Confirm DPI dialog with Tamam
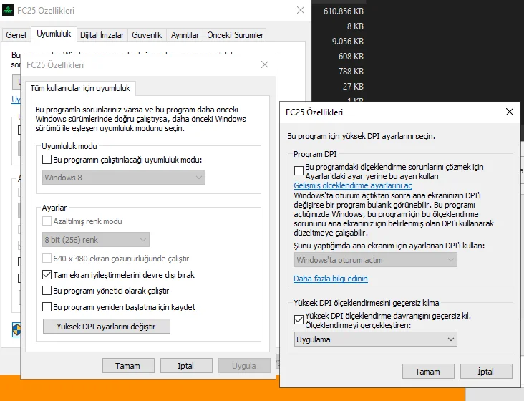524x401 pixels. 428,371
